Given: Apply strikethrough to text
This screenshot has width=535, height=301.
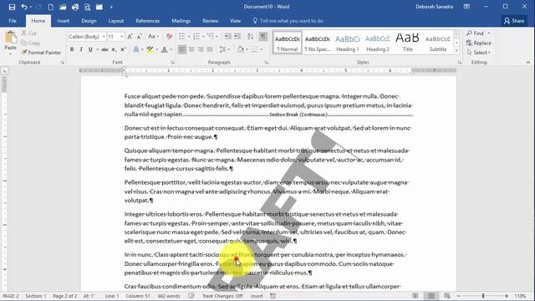Looking at the screenshot, I should [104, 49].
